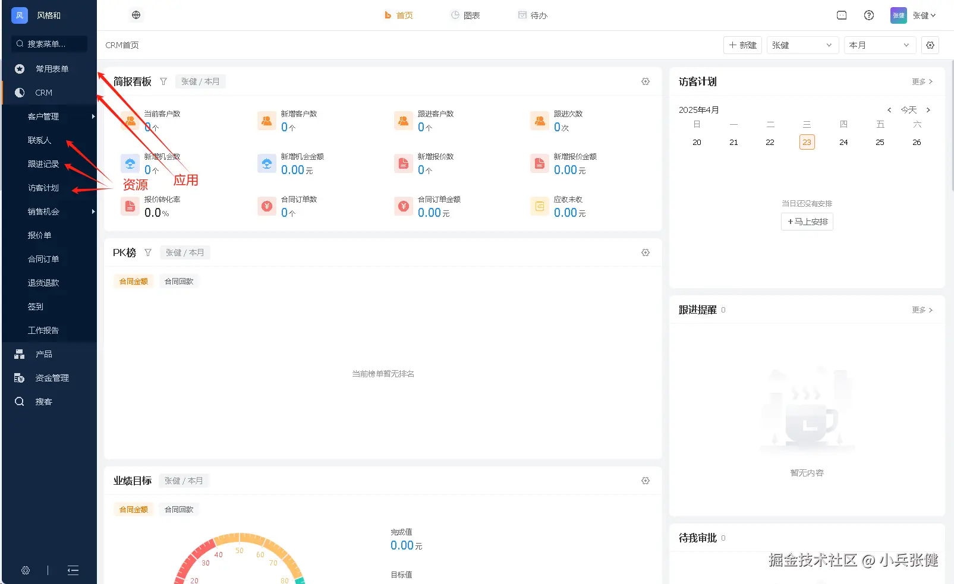Click the 新增报价金额 icon

point(540,163)
